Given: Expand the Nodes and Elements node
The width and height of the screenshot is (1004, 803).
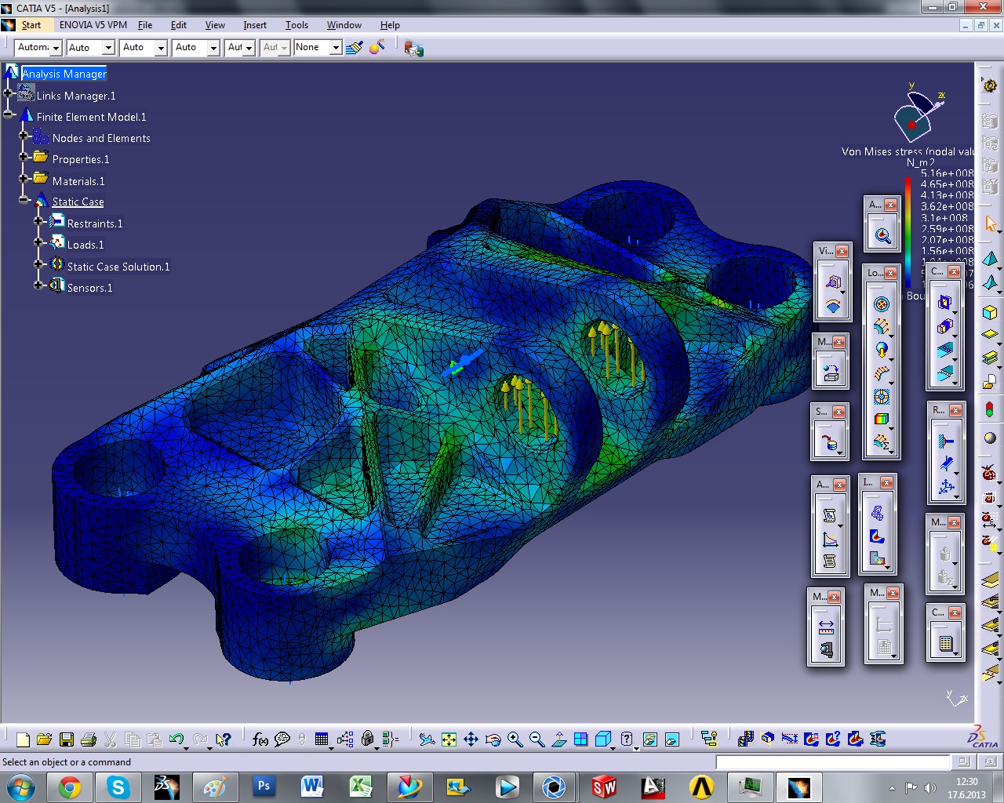Looking at the screenshot, I should tap(24, 136).
